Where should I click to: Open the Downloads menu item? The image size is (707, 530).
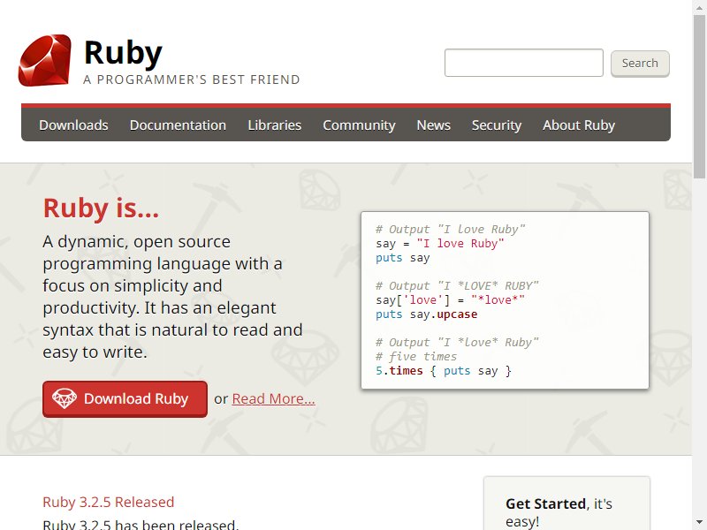click(73, 125)
